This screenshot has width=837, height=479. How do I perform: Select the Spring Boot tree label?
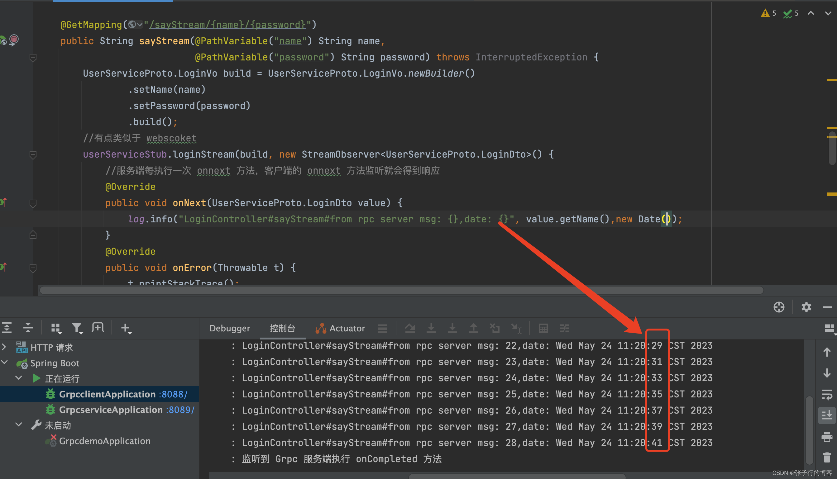coord(55,363)
